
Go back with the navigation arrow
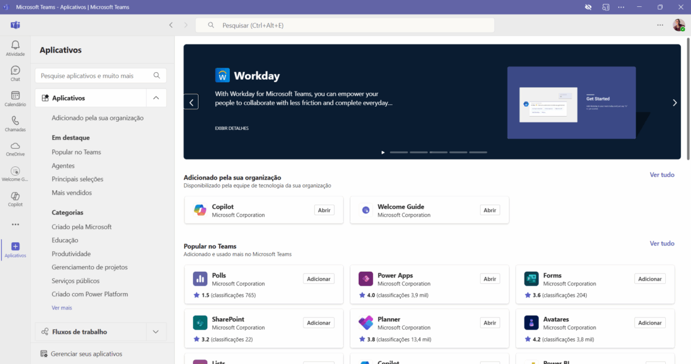[x=171, y=25]
